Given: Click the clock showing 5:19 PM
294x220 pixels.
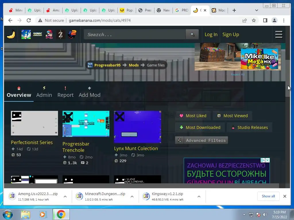Looking at the screenshot, I should [x=279, y=212].
